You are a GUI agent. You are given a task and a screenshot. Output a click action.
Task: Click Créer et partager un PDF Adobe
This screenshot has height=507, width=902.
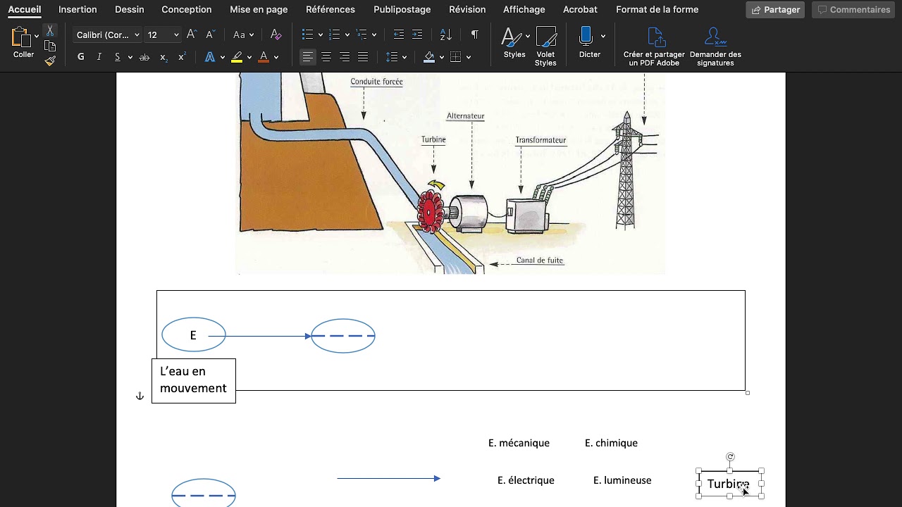coord(654,47)
